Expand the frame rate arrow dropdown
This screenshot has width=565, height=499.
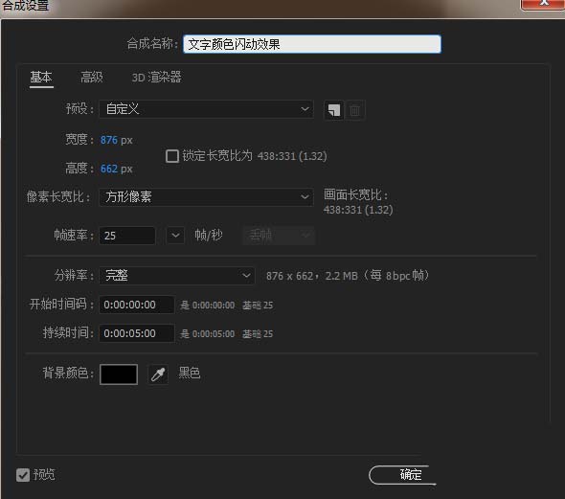175,236
